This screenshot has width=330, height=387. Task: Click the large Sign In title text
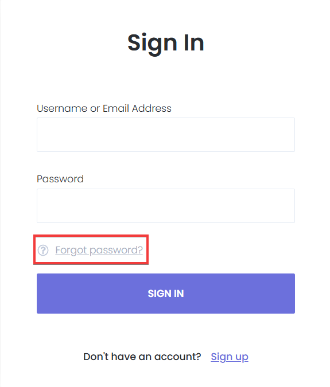(x=166, y=43)
